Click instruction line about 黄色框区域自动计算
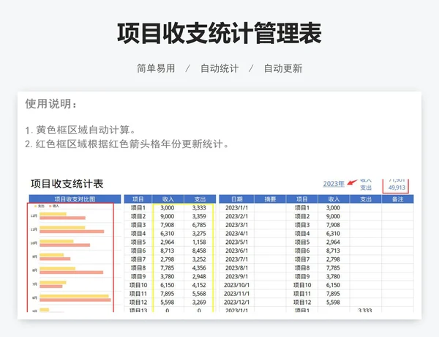 point(80,130)
